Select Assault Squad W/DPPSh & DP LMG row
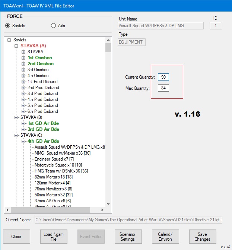 70,147
